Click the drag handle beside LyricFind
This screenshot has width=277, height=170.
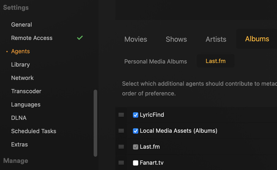pyautogui.click(x=121, y=115)
